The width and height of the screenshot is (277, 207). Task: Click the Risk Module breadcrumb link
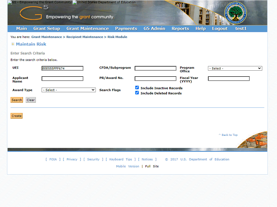(x=117, y=37)
